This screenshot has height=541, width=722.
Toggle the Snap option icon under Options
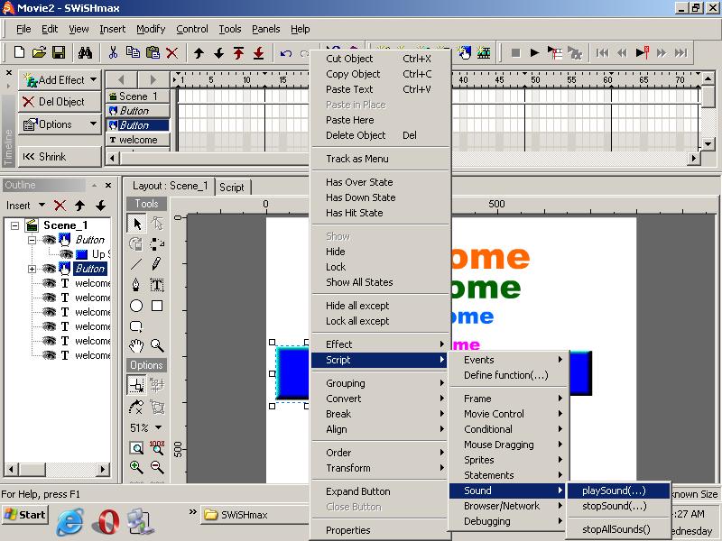click(137, 385)
